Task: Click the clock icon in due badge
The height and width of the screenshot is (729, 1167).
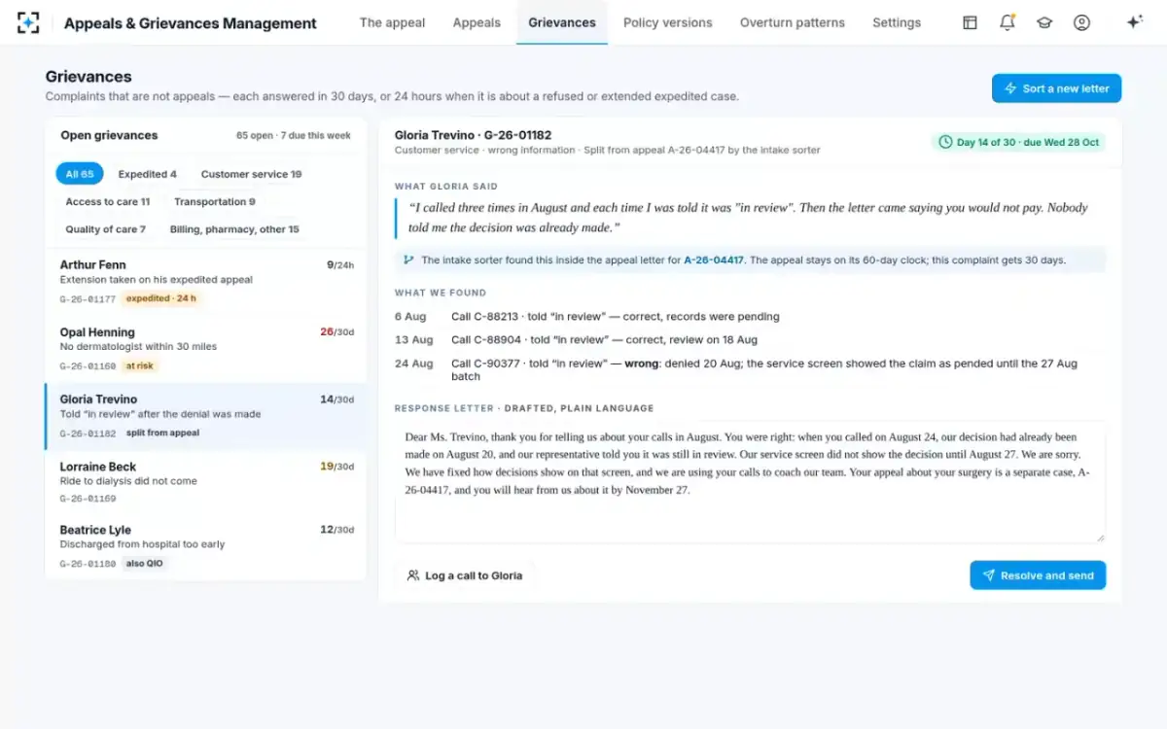Action: [945, 142]
